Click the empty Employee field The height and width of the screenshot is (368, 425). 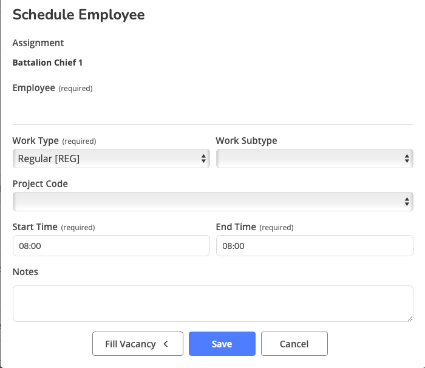pos(212,110)
